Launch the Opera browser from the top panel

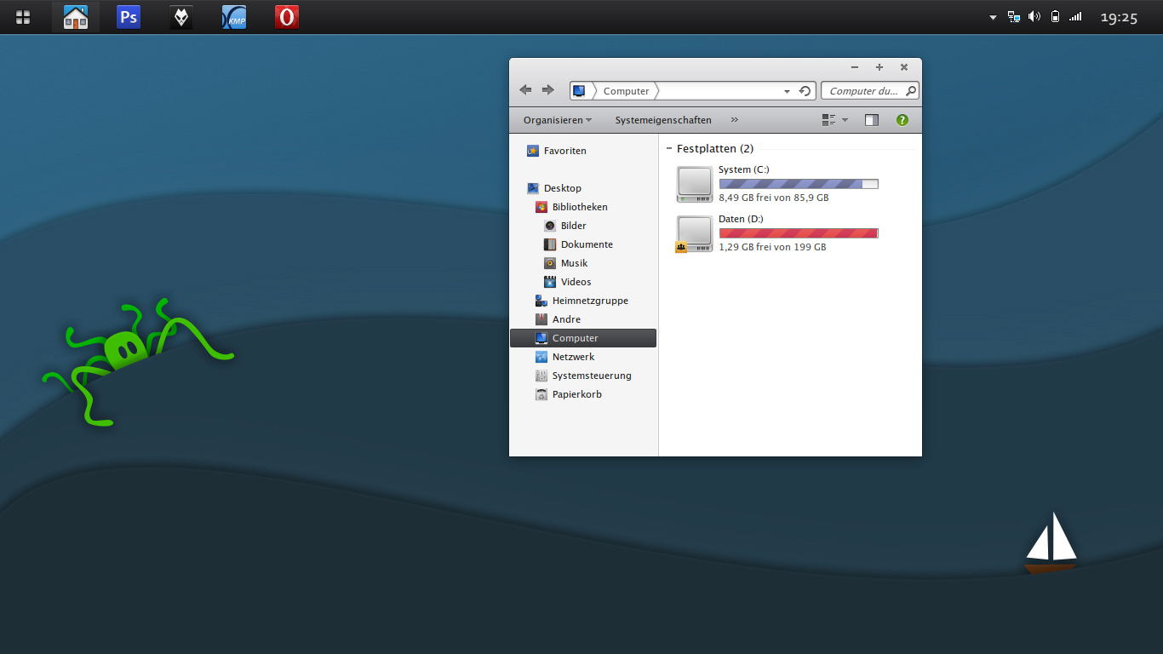click(x=287, y=17)
